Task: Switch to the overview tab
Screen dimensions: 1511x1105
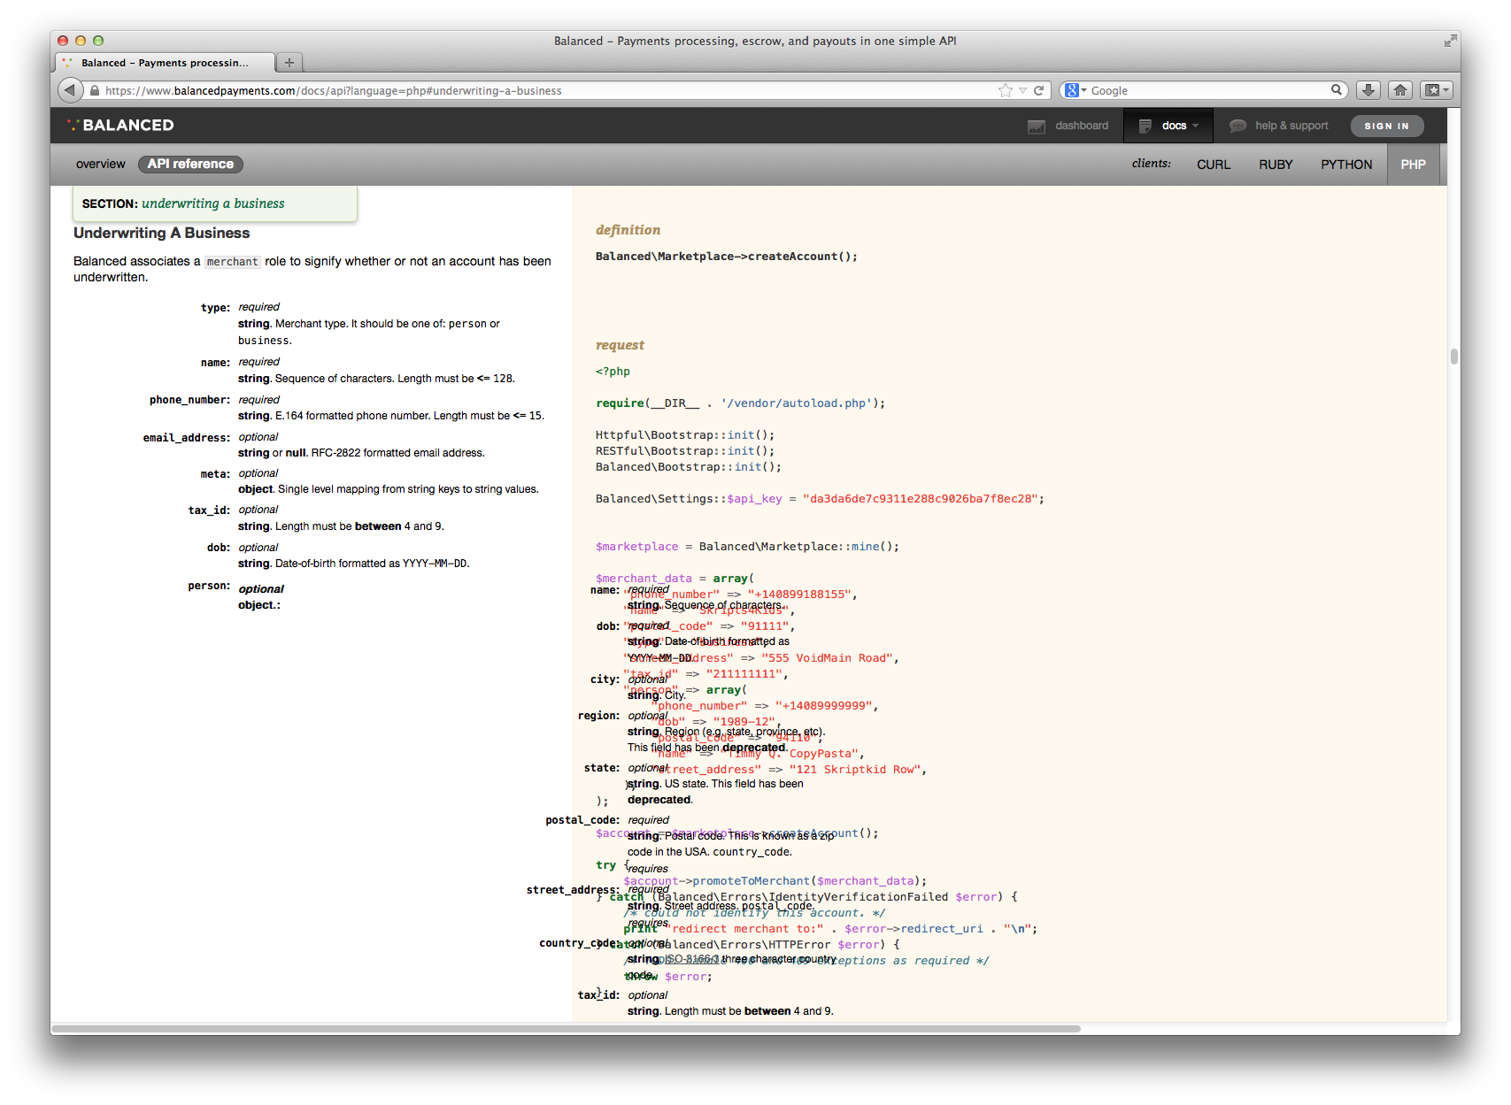Action: (x=101, y=164)
